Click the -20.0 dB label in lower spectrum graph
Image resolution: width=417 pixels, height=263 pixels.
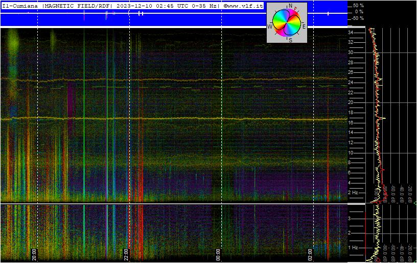tap(410, 253)
